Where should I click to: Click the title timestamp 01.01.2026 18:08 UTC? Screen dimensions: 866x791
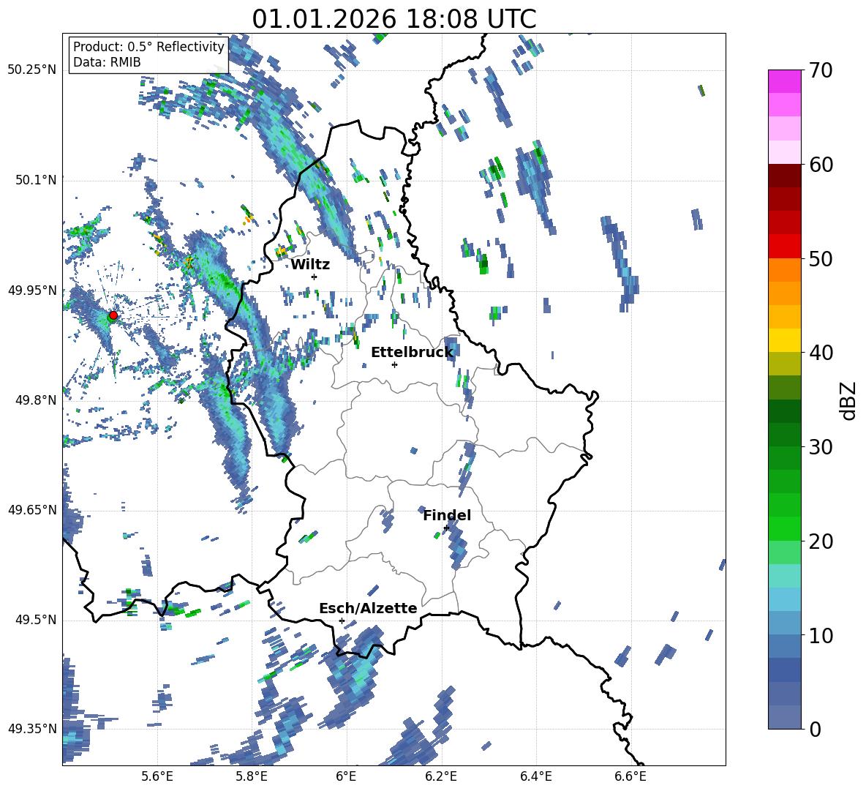tap(394, 19)
